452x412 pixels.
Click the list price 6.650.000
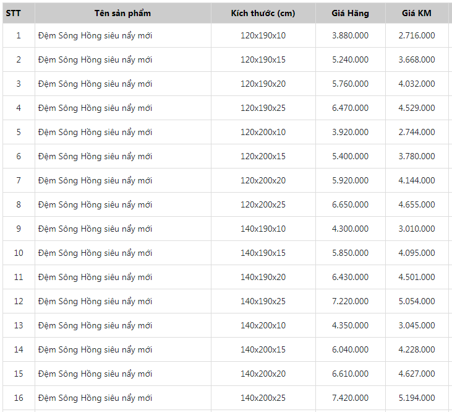tap(350, 204)
